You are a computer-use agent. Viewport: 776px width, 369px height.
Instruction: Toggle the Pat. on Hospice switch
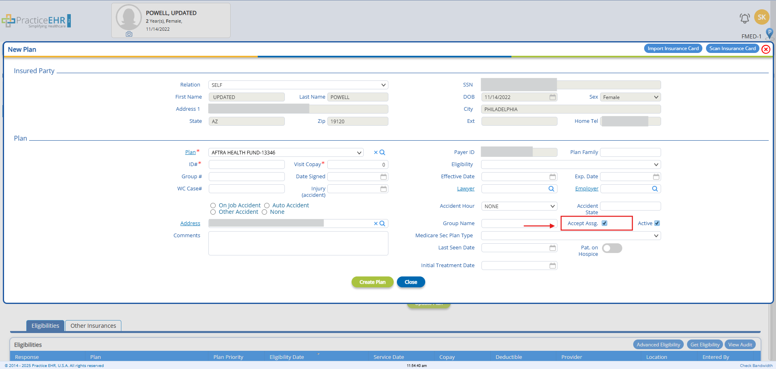[x=612, y=248]
